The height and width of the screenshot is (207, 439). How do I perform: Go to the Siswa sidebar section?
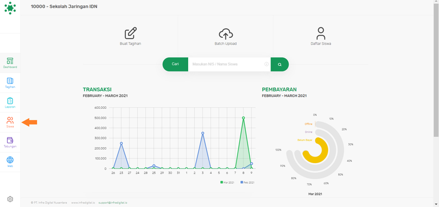(10, 122)
